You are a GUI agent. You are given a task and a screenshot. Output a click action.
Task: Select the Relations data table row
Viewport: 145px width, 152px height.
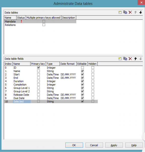(40, 25)
